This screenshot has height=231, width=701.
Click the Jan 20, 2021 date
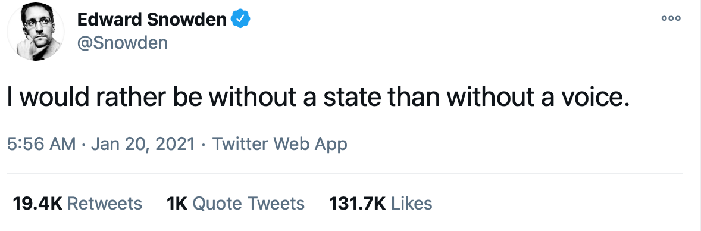pyautogui.click(x=143, y=144)
